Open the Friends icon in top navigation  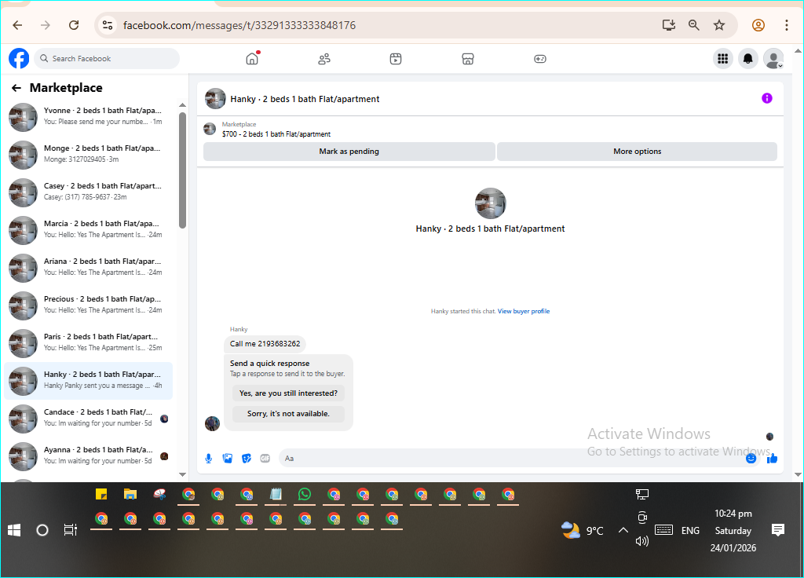point(324,59)
